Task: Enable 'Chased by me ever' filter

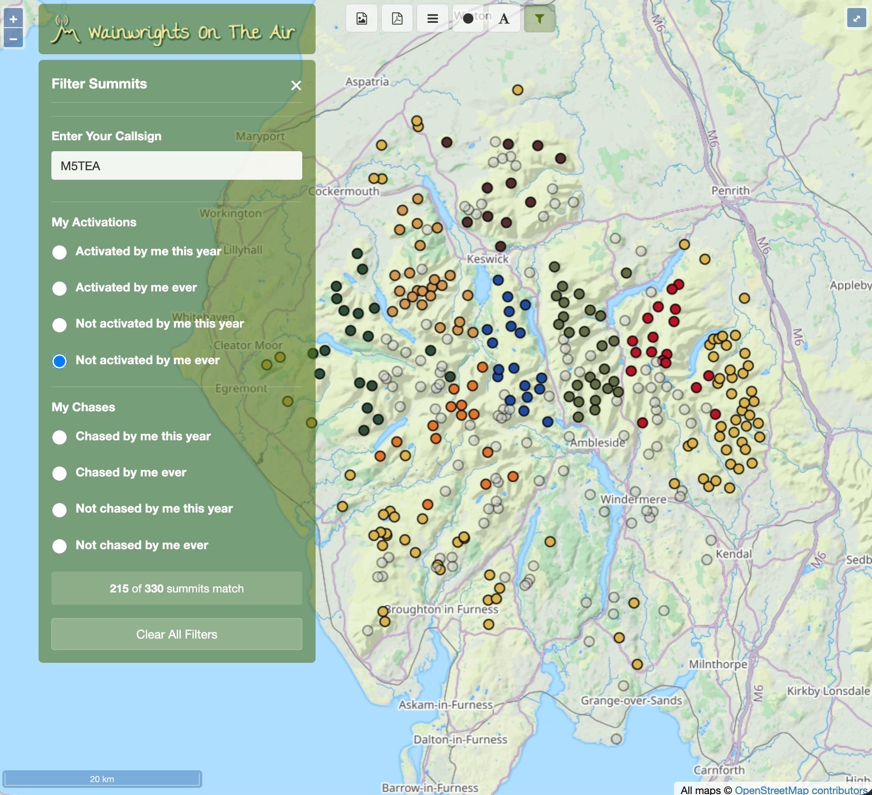Action: (59, 473)
